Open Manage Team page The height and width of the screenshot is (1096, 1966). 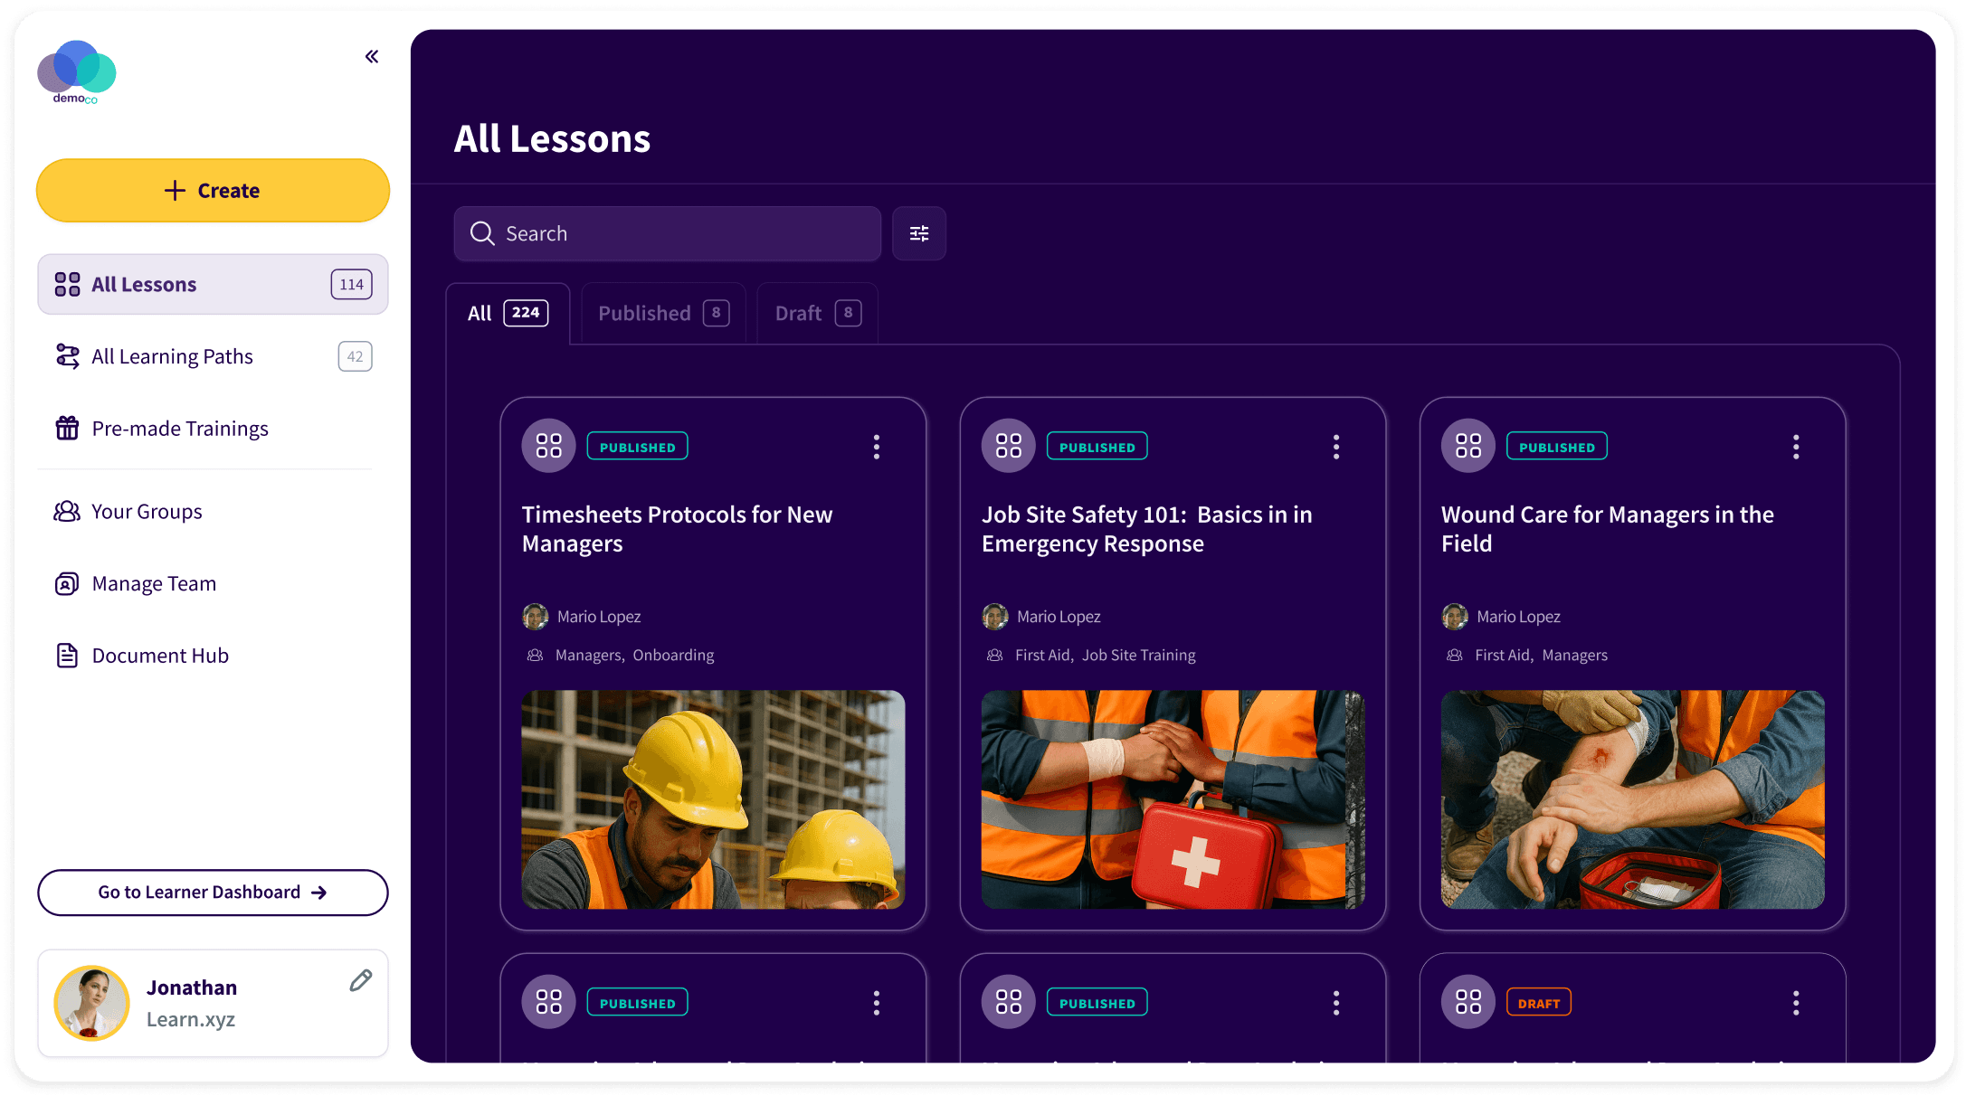point(154,584)
